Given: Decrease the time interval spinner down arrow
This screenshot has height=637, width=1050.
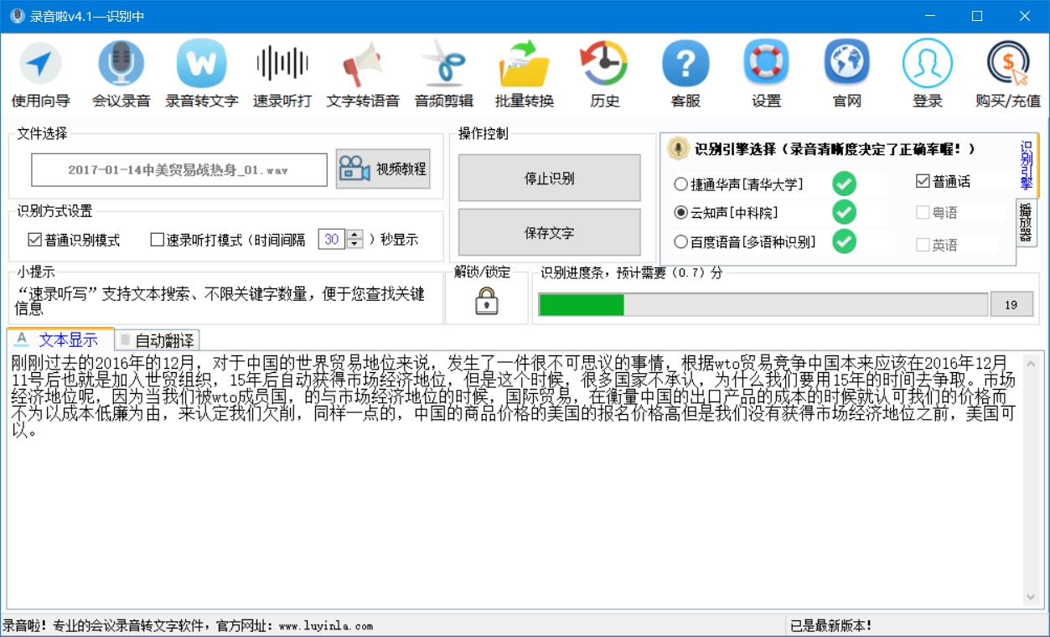Looking at the screenshot, I should pos(355,244).
